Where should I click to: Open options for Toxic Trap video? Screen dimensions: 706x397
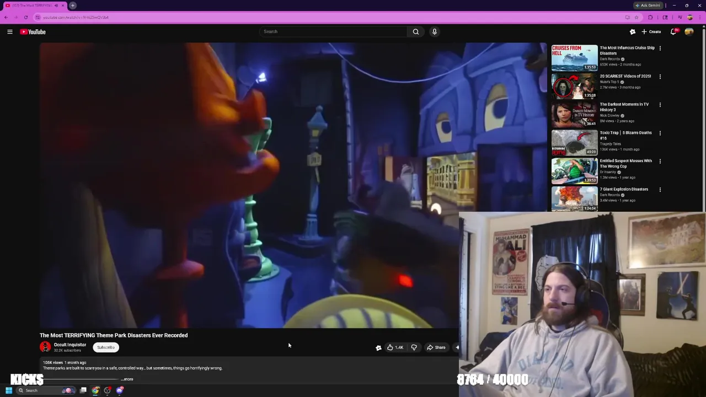point(660,133)
